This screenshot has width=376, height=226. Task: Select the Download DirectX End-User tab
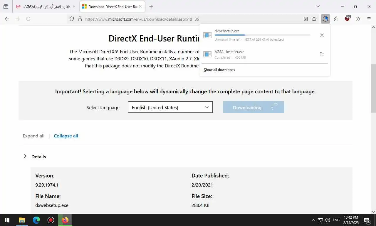(x=113, y=6)
